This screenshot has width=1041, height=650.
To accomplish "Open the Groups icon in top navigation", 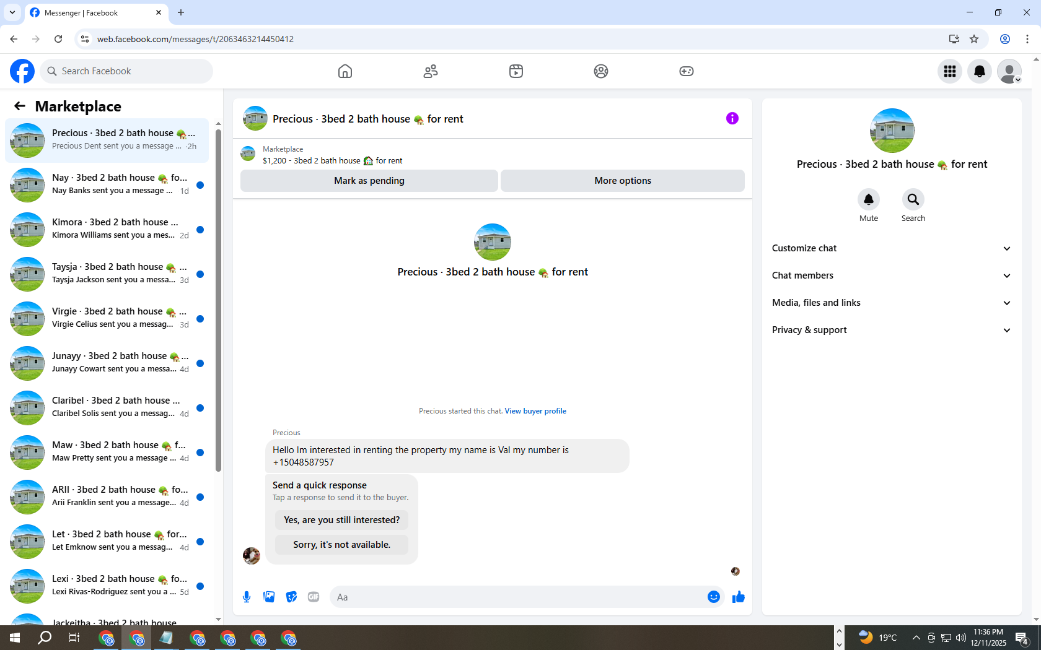I will (x=601, y=71).
